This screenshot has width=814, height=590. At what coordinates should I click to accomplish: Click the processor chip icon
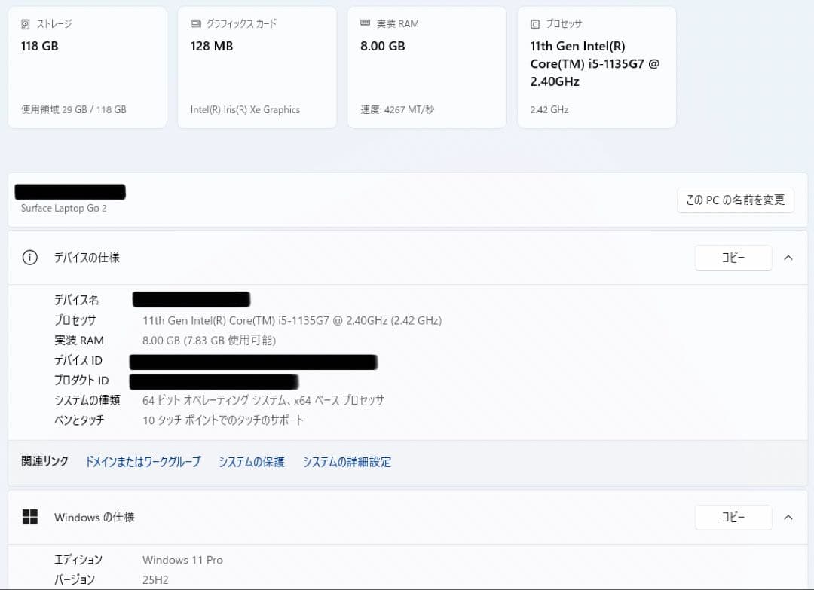(535, 24)
